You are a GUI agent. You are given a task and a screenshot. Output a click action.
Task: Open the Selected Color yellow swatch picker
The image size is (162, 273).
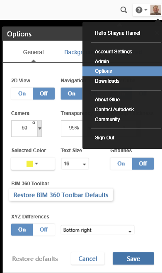coord(33,164)
